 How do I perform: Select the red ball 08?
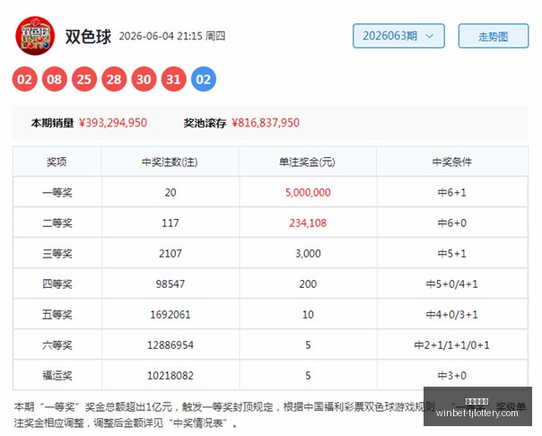coord(54,80)
